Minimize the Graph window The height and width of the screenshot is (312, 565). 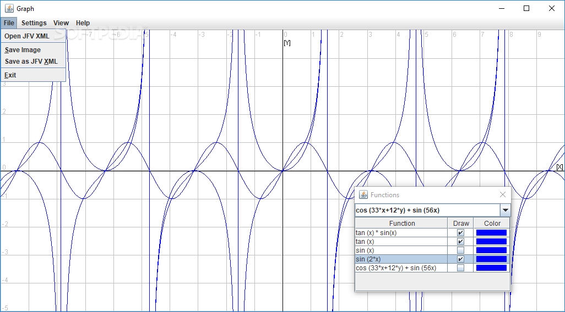coord(501,8)
